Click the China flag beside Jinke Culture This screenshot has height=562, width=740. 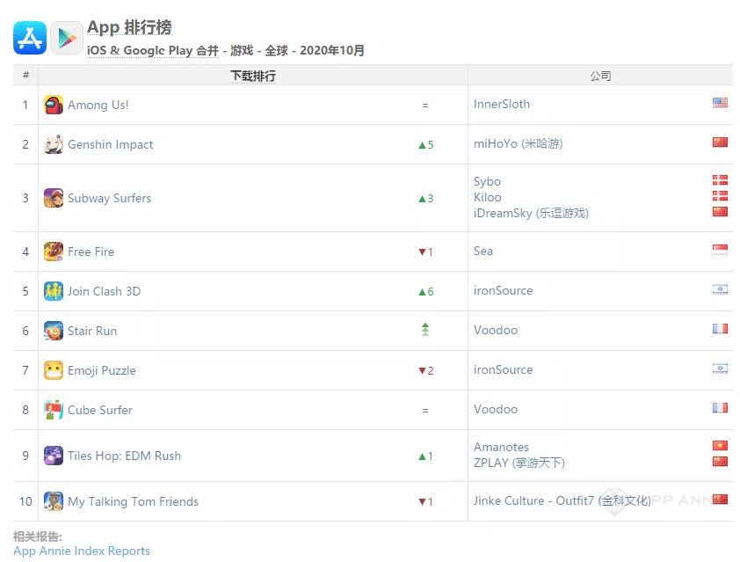point(720,500)
